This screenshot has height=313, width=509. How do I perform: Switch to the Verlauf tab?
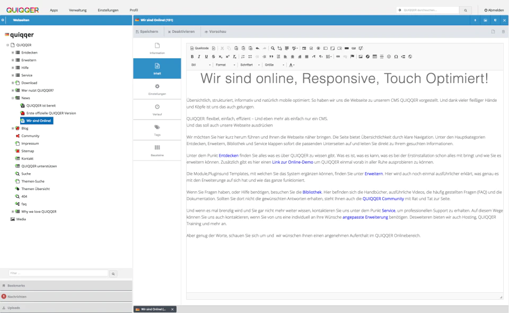(157, 110)
